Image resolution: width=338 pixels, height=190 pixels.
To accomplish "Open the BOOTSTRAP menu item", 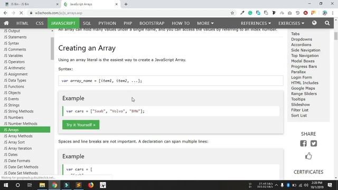I will (x=152, y=23).
